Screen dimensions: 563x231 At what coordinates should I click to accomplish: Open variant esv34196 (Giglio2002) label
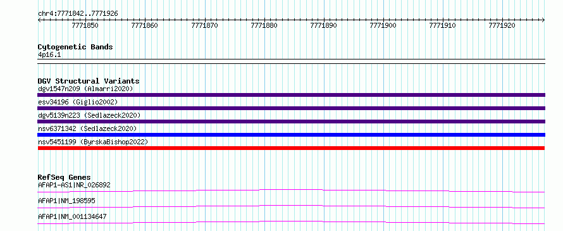(x=78, y=102)
